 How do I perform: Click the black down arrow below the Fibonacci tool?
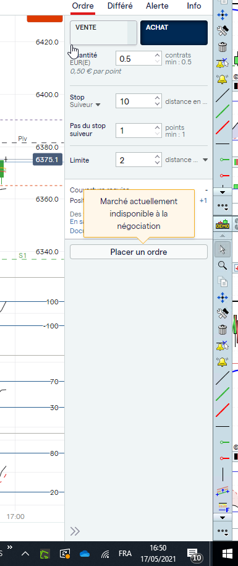pyautogui.click(x=223, y=518)
